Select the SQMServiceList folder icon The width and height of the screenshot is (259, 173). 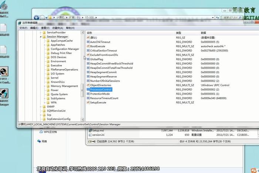[x=44, y=111]
